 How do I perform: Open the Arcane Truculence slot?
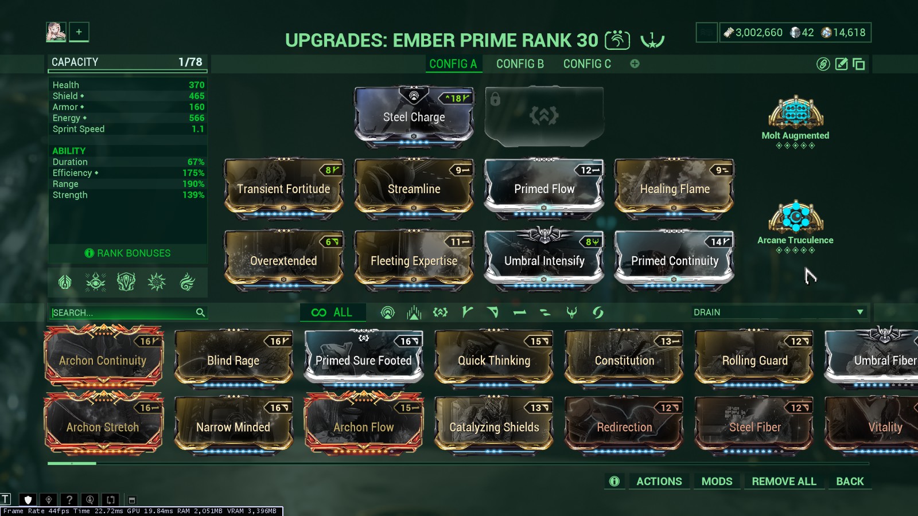click(795, 226)
